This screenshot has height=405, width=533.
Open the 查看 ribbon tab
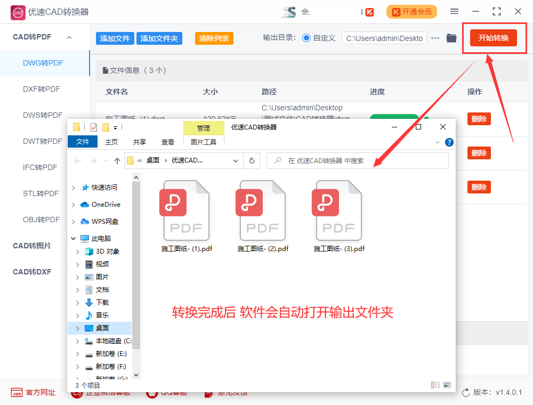click(167, 142)
